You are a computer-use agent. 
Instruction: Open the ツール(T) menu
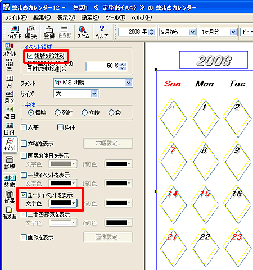(115, 17)
